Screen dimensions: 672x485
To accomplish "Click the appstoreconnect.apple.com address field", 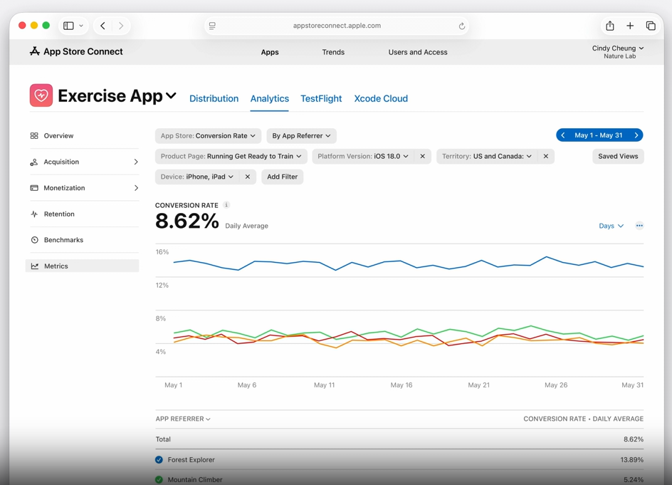I will (337, 26).
